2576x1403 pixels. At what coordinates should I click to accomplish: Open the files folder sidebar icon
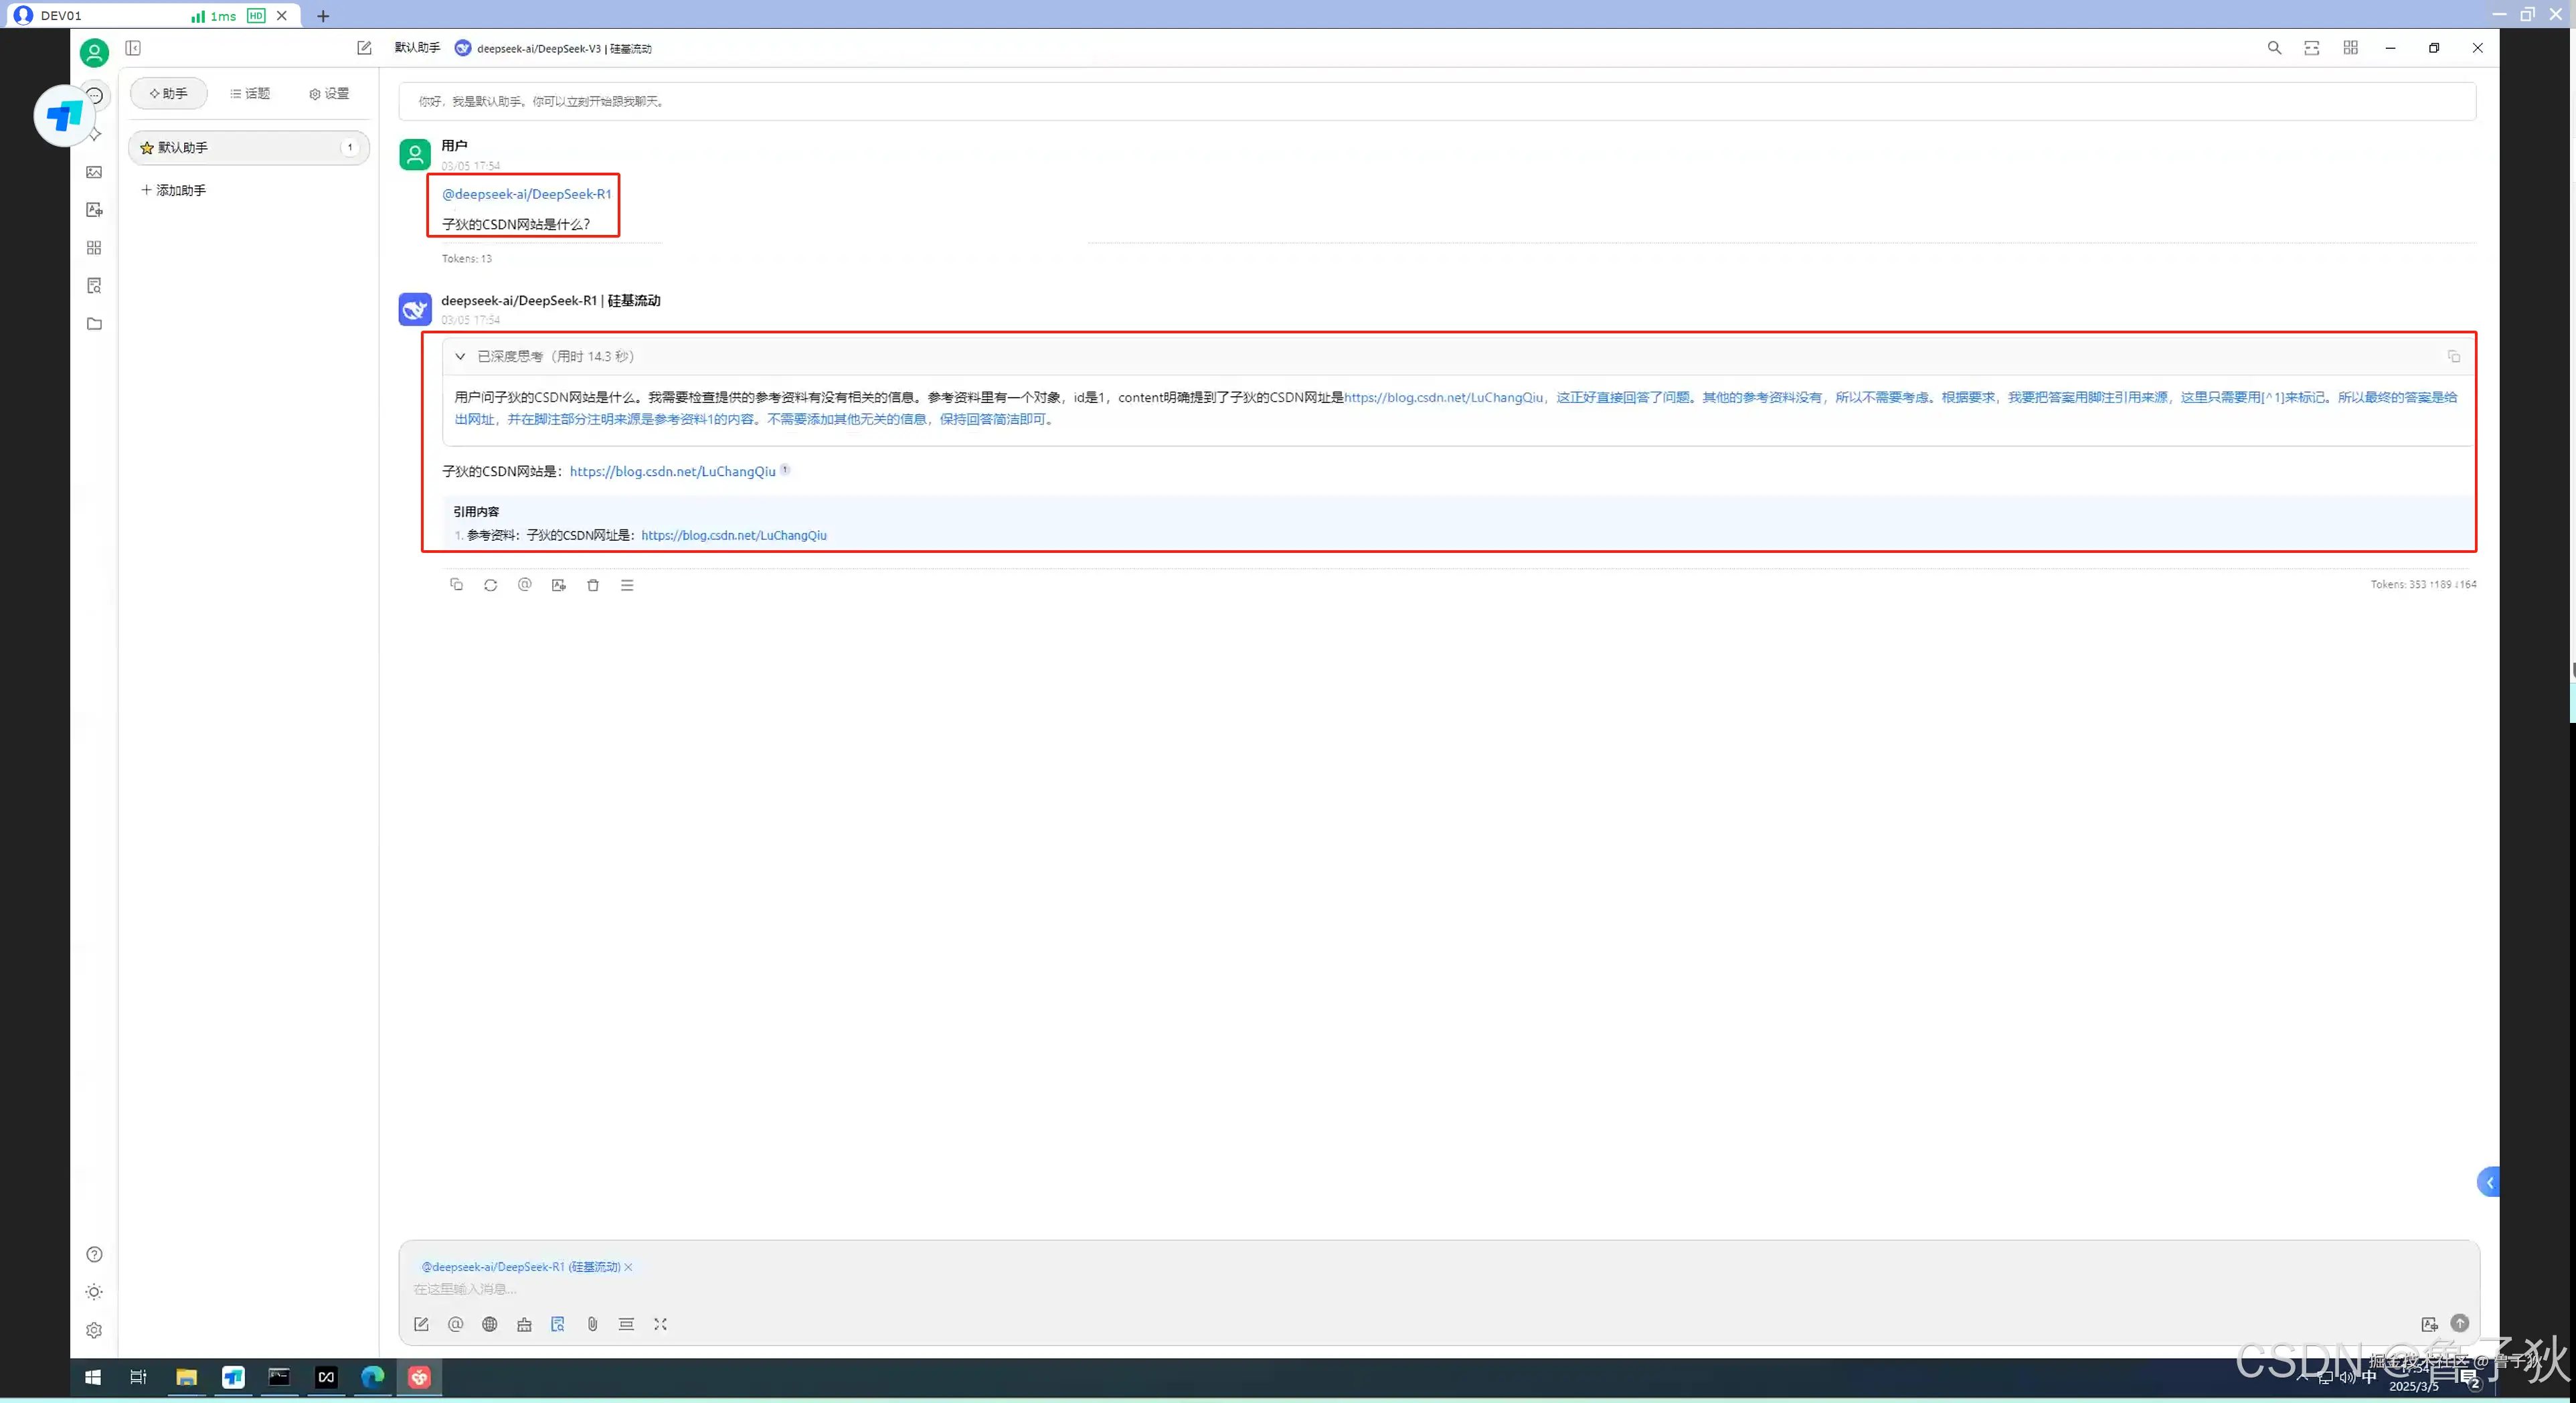click(x=94, y=324)
